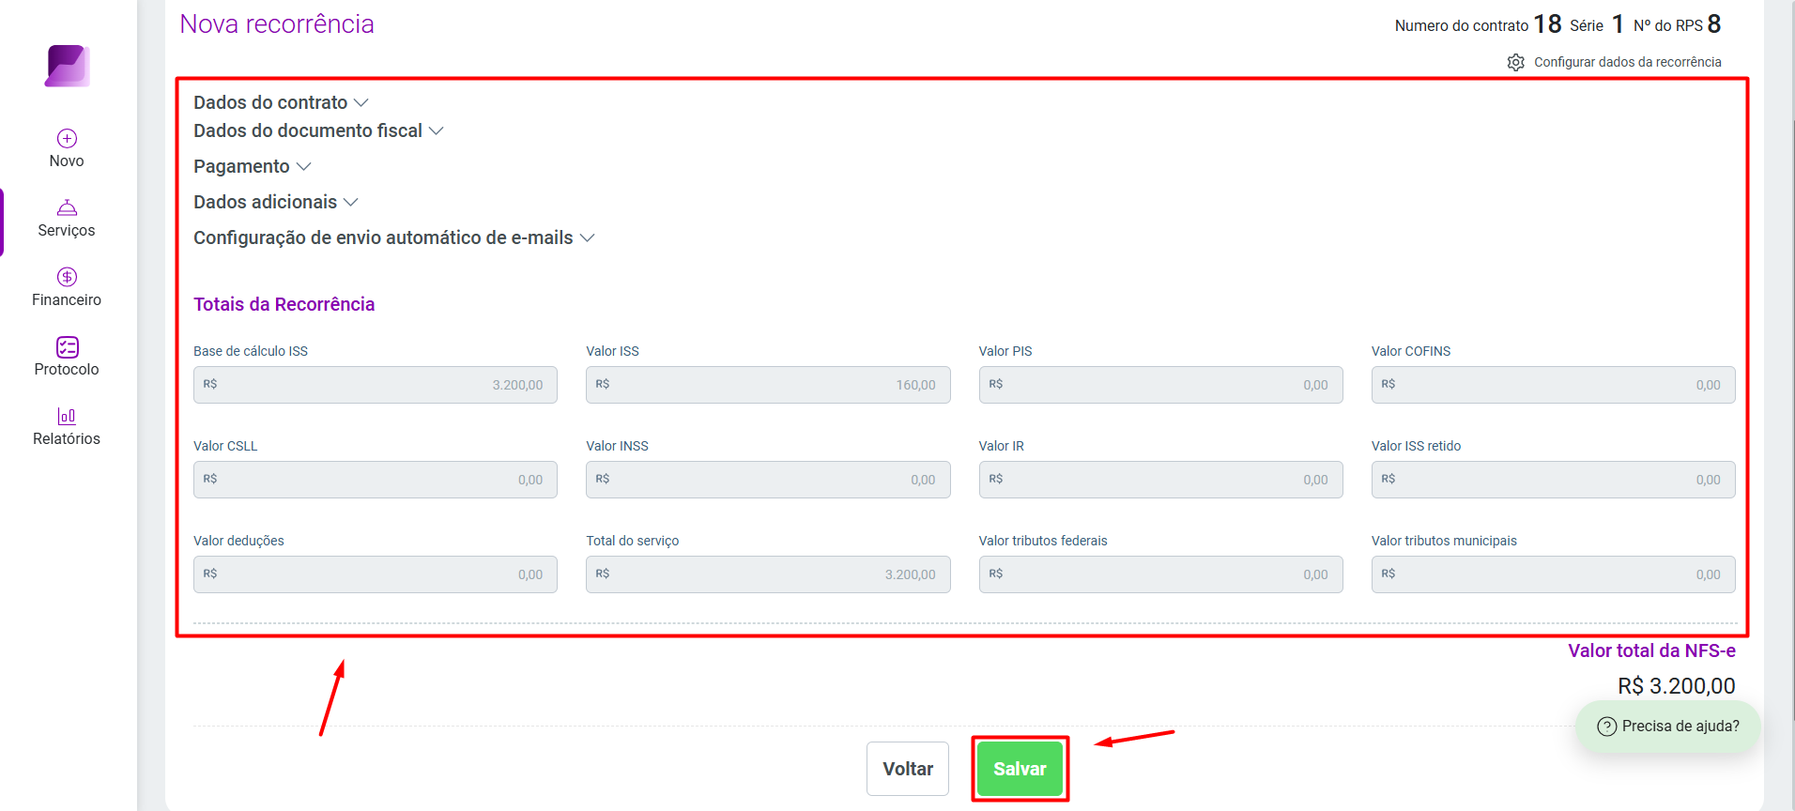Expand Dados do documento fiscal section

tap(318, 130)
